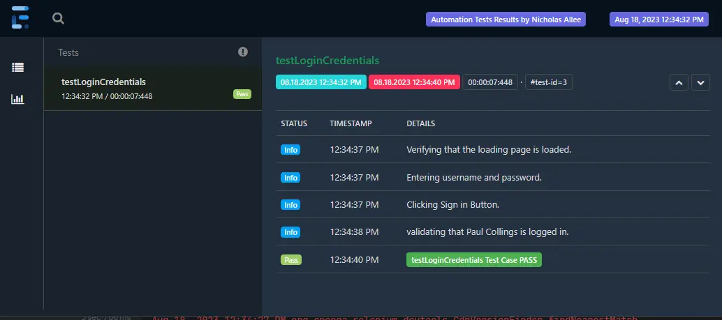Image resolution: width=722 pixels, height=320 pixels.
Task: Click the 12:34:38 PM timestamp cell
Action: coord(354,232)
